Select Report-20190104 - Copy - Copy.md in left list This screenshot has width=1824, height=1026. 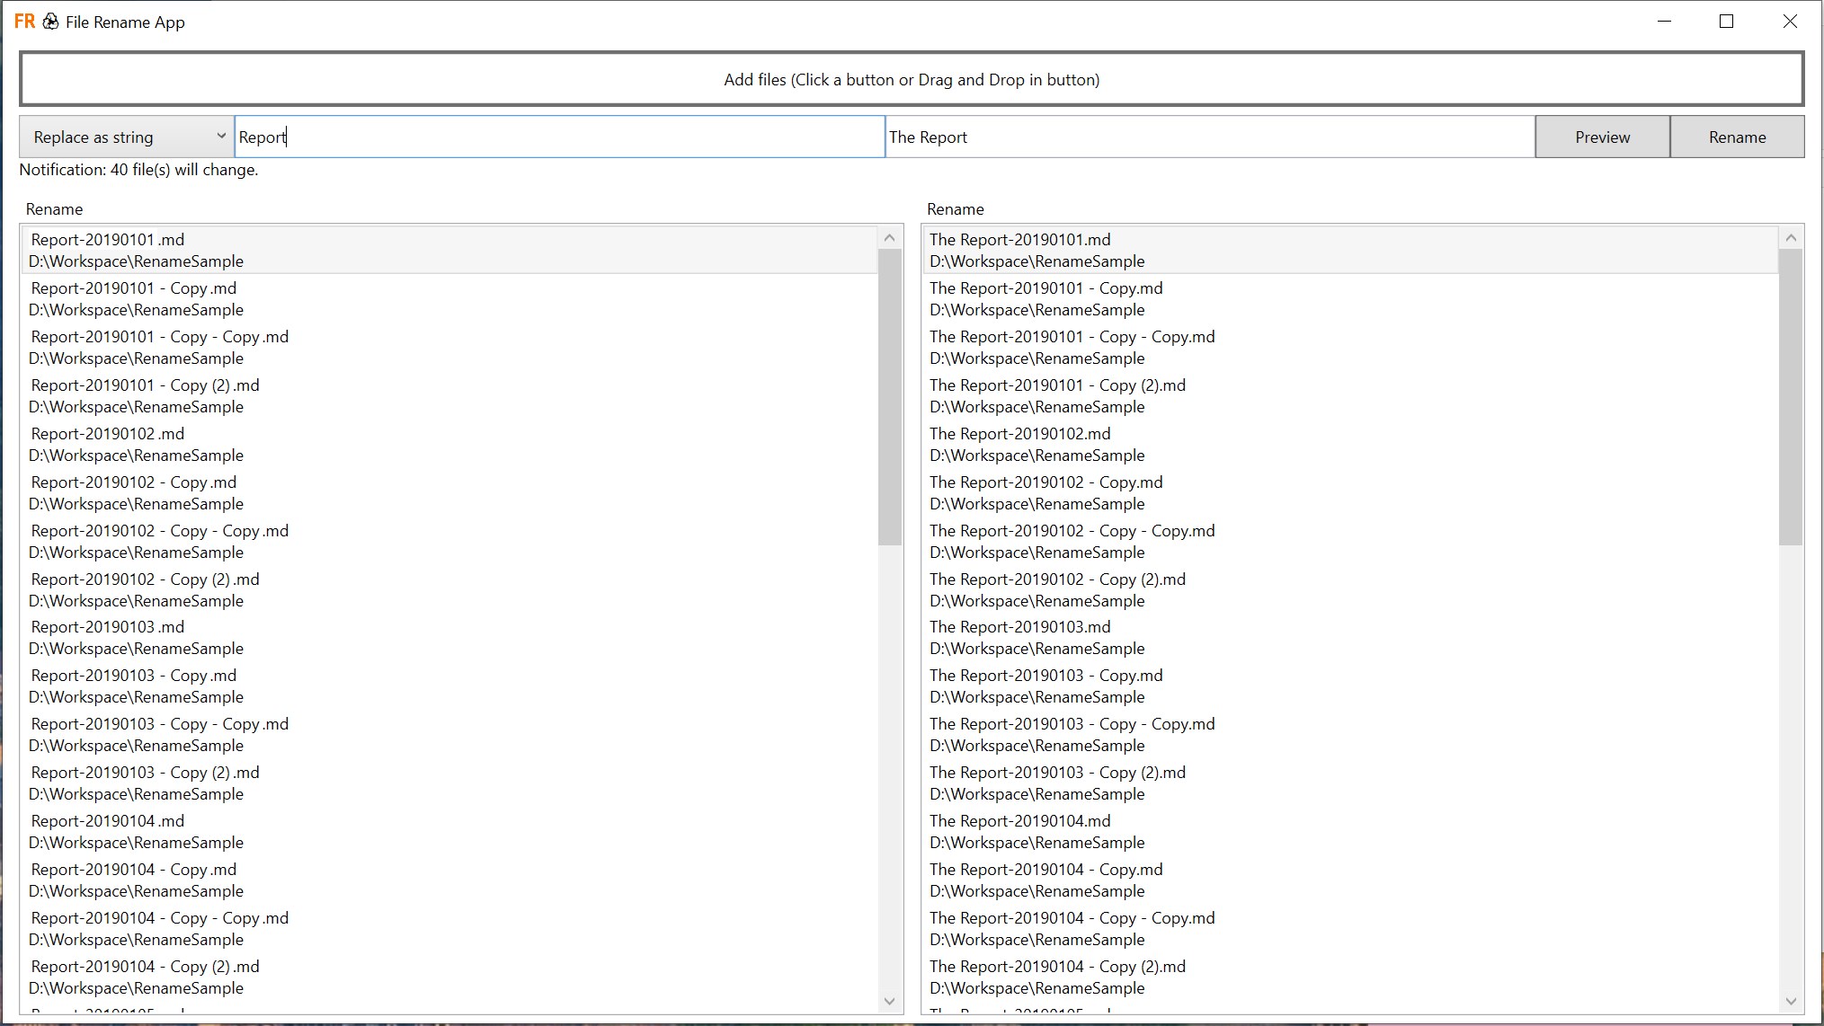pyautogui.click(x=159, y=918)
